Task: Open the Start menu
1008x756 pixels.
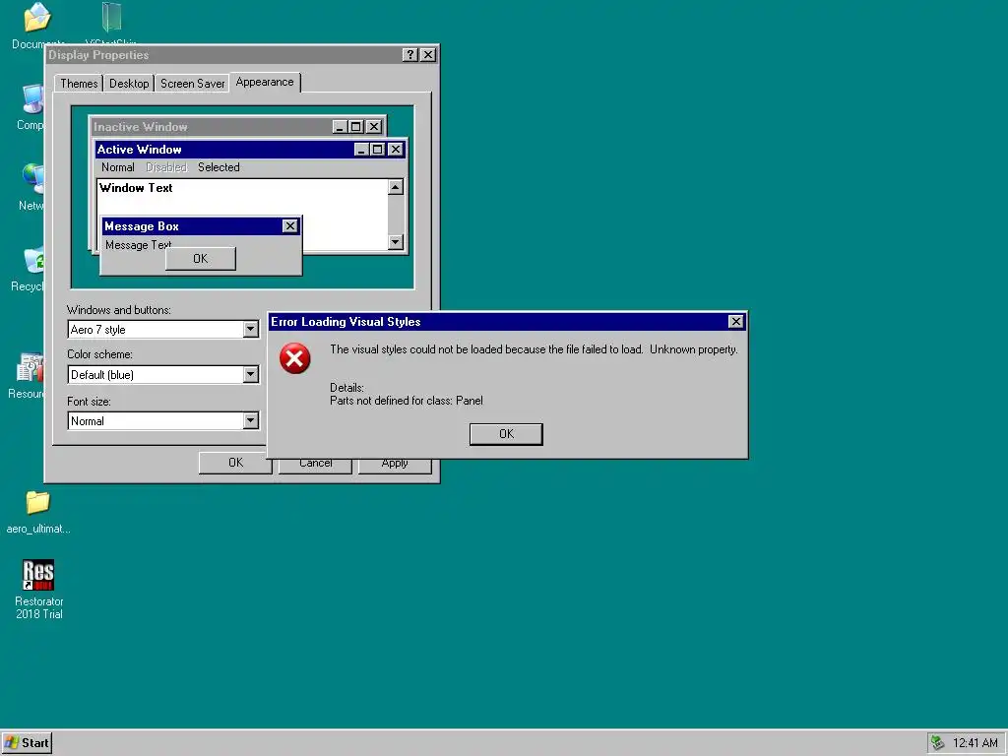Action: pyautogui.click(x=27, y=743)
